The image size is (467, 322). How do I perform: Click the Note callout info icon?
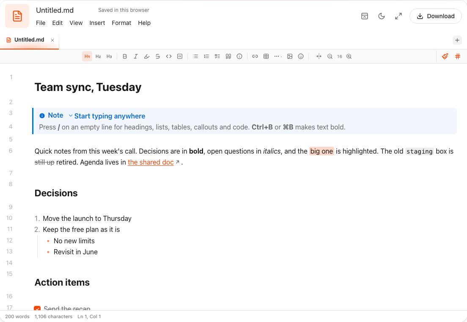42,116
